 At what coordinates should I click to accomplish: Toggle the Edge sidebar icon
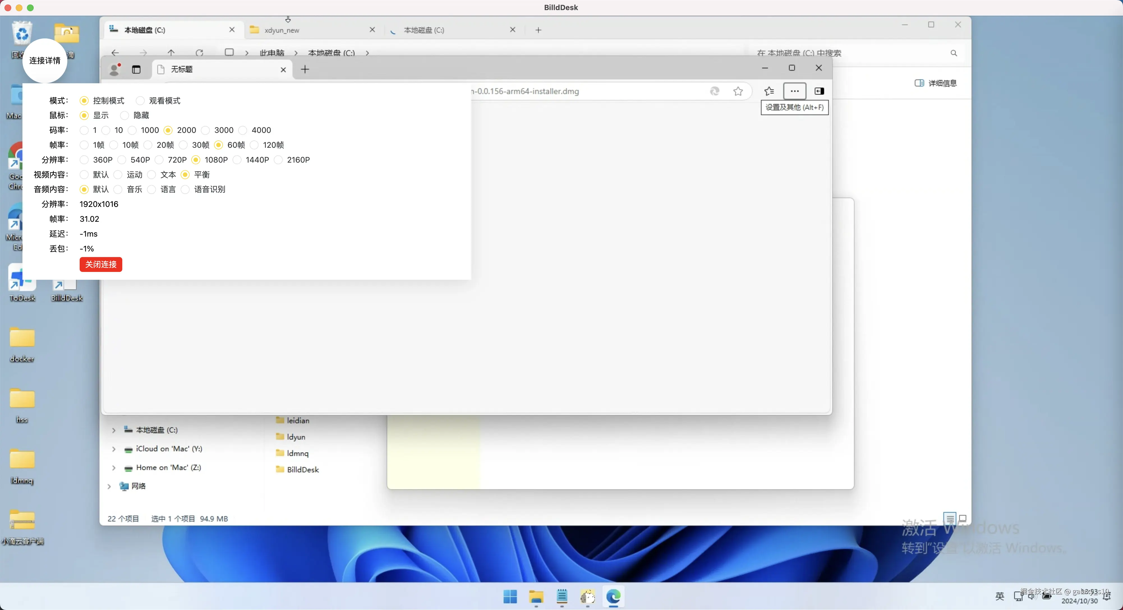[x=819, y=91]
